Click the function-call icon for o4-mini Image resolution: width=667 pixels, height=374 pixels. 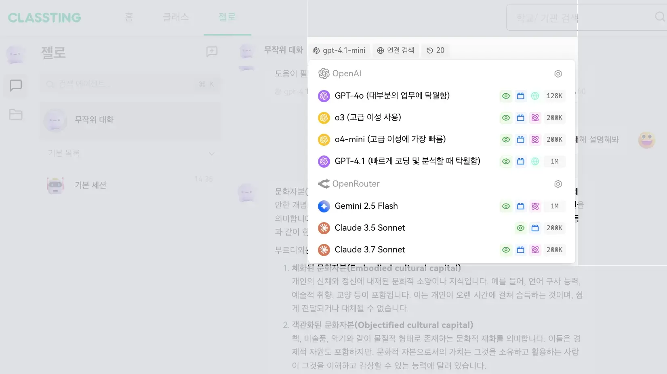click(x=520, y=139)
